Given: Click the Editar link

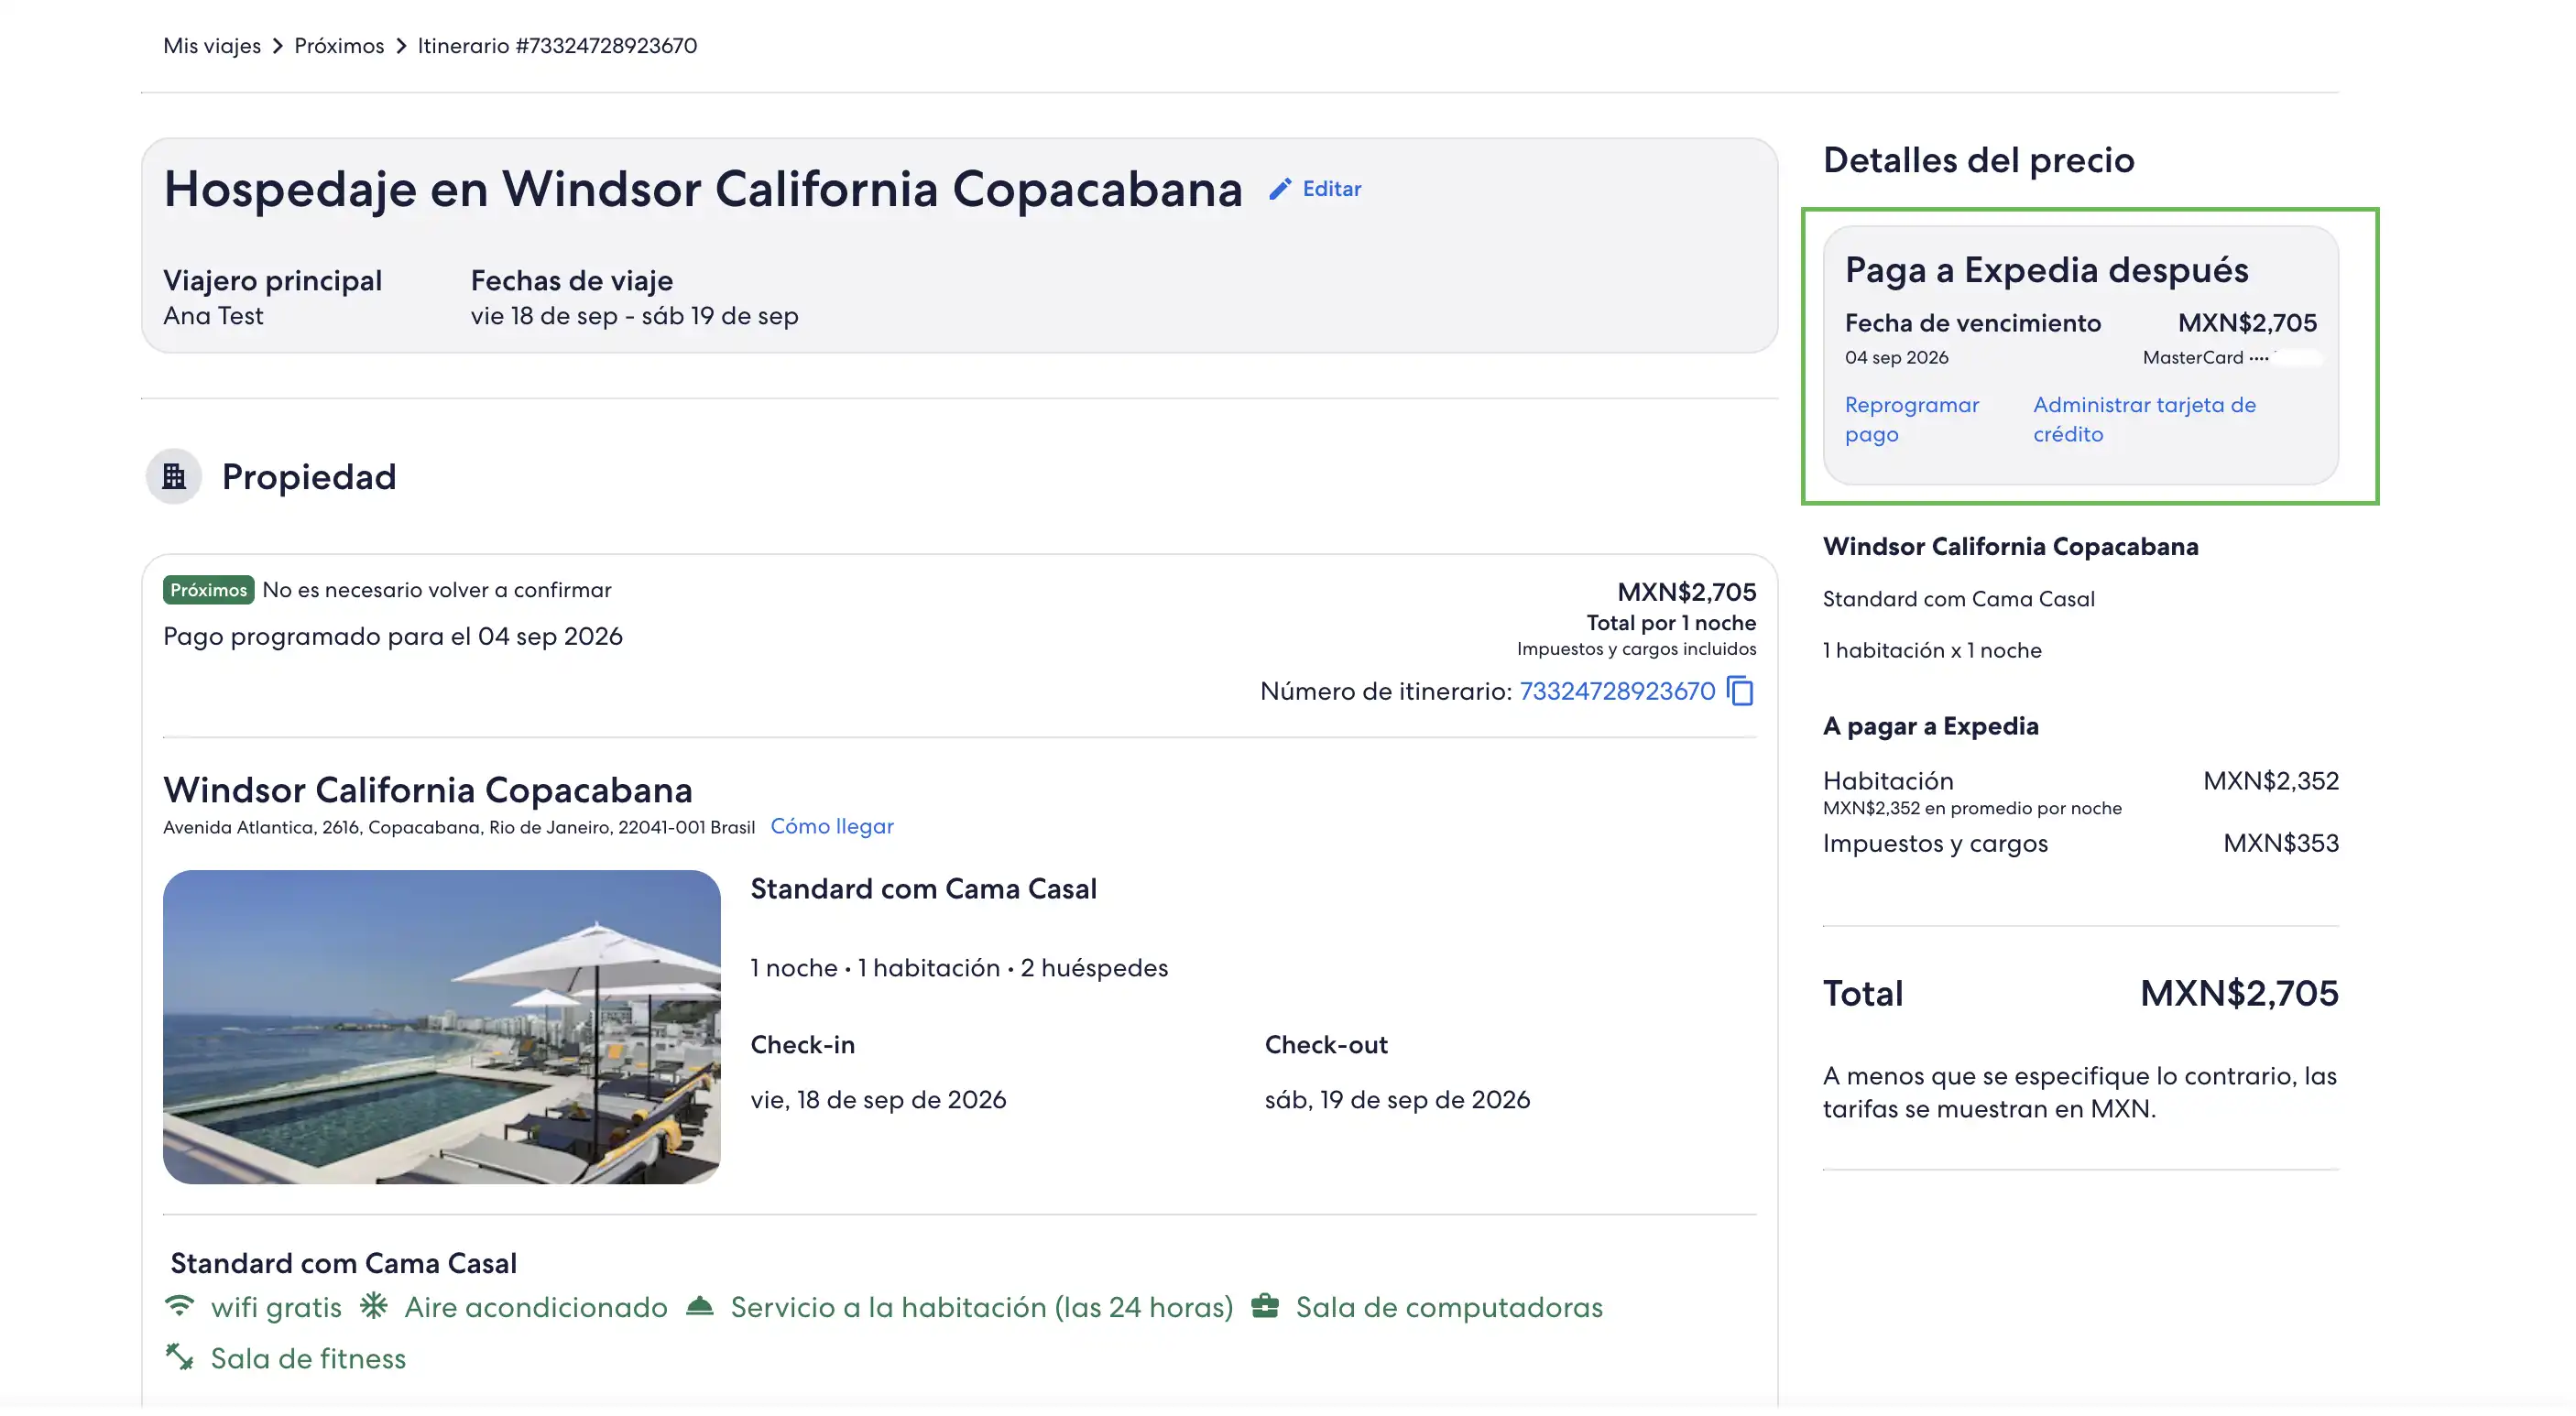Looking at the screenshot, I should point(1331,189).
